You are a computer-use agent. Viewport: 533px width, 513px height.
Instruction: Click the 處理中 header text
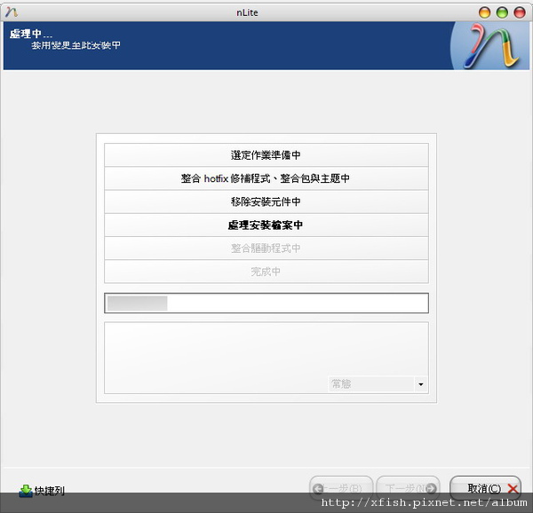(30, 34)
